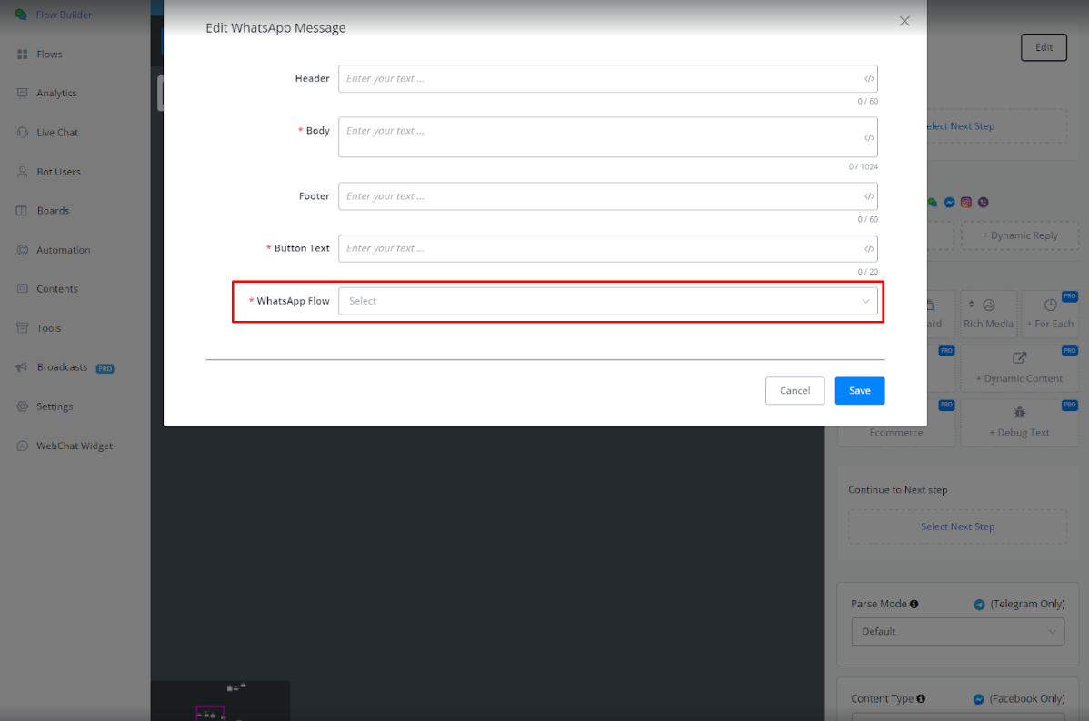
Task: Expand the Parse Mode Default dropdown
Action: coord(957,631)
